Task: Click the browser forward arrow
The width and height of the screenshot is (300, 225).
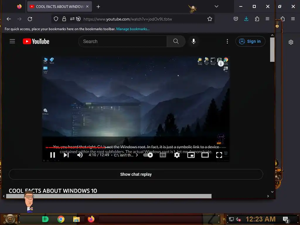Action: pos(19,19)
